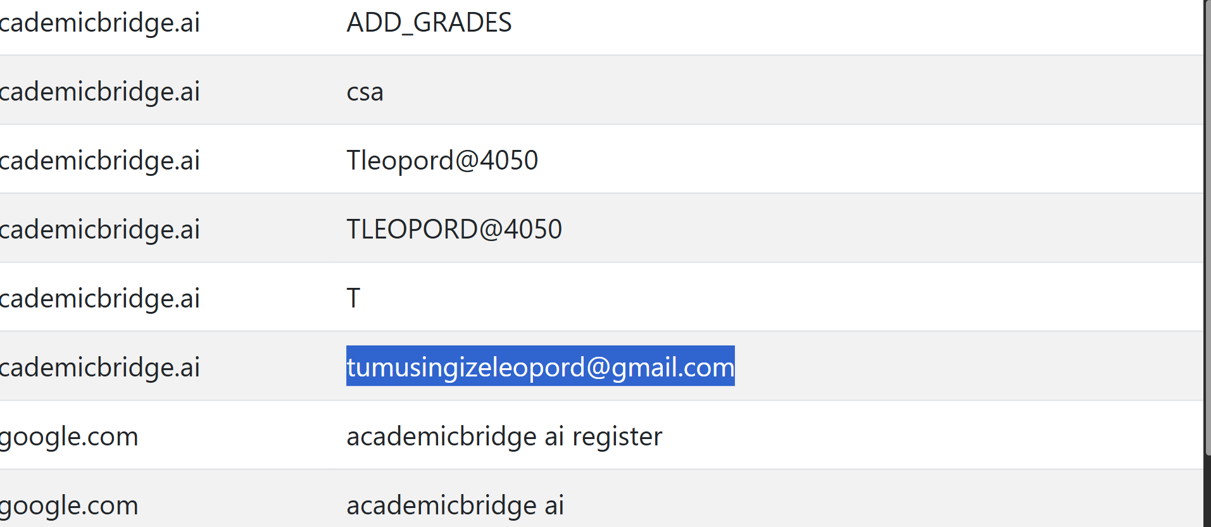Click empty space right of the gmail address

click(950, 367)
